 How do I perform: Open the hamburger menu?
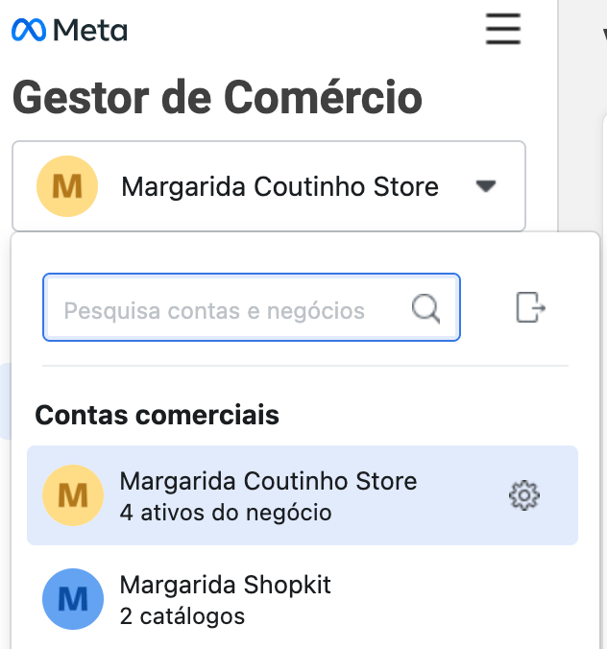click(503, 30)
